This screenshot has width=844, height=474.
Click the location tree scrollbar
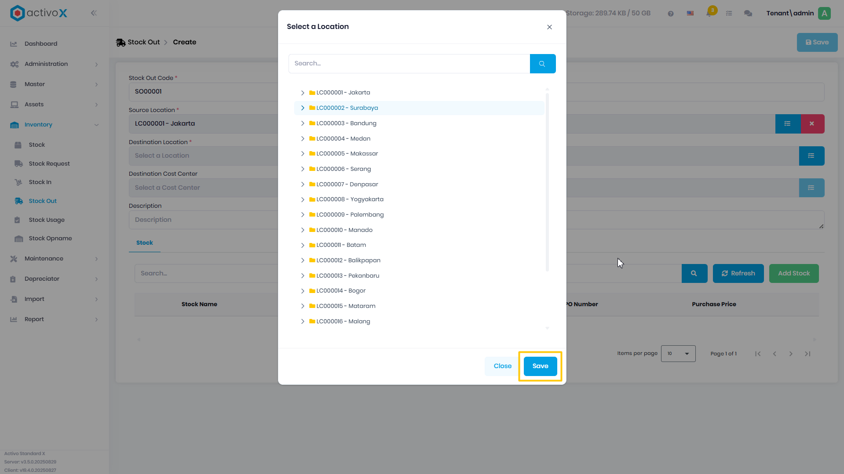tap(547, 182)
